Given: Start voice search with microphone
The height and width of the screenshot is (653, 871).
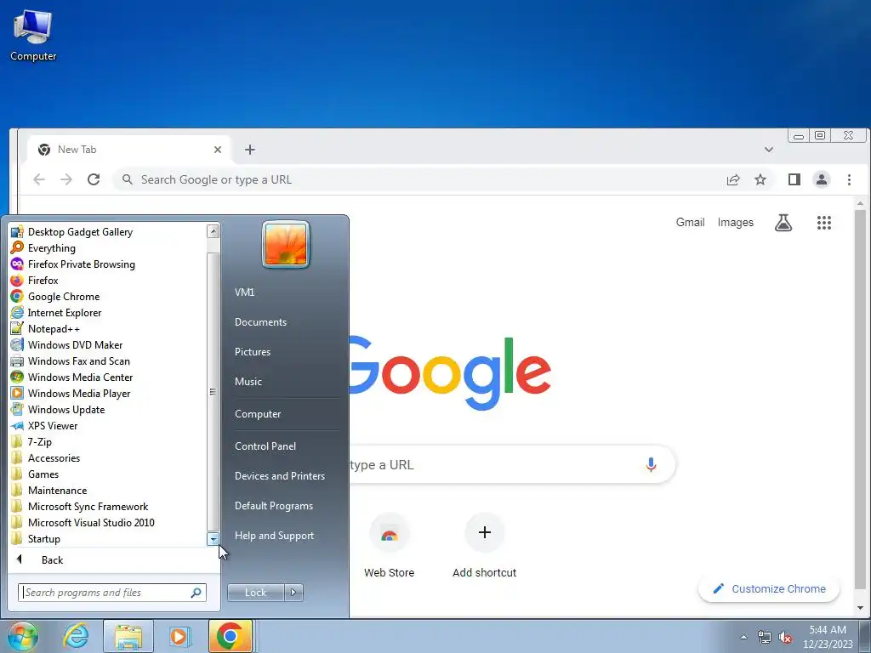Looking at the screenshot, I should (651, 464).
